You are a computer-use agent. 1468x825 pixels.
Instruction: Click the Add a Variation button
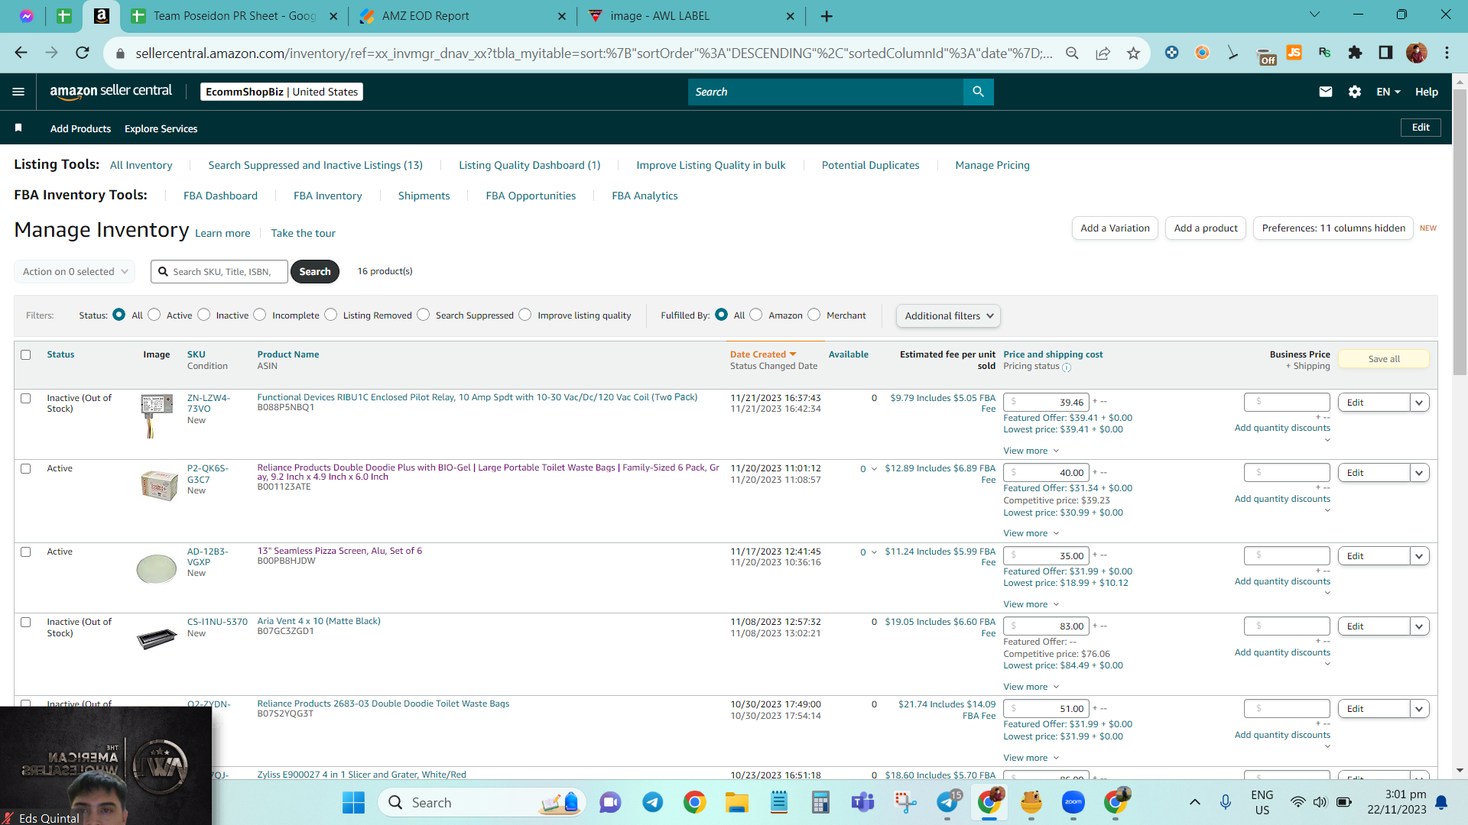(1115, 228)
